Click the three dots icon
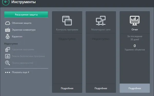The height and width of the screenshot is (96, 154). (7, 72)
